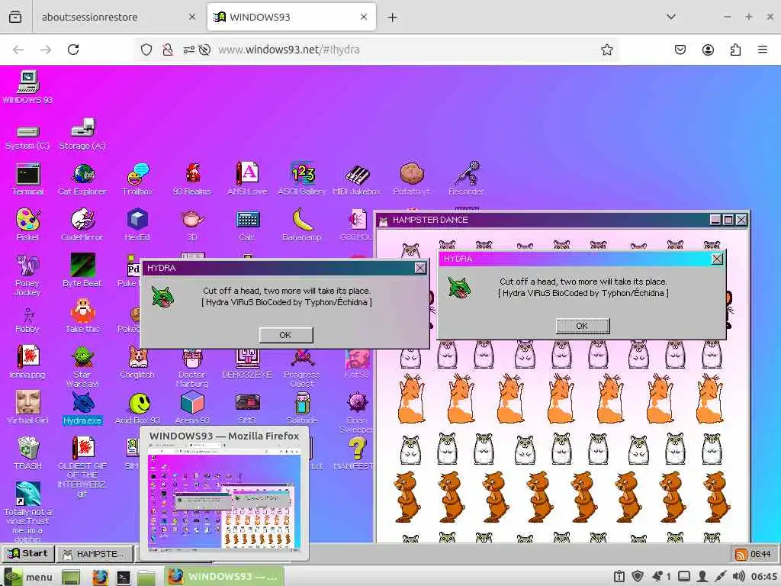Screen dimensions: 781x586
Task: Open the Windows 93 Start menu
Action: pos(28,554)
